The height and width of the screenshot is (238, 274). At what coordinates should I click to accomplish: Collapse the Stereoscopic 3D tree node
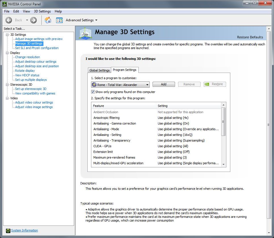[7, 85]
